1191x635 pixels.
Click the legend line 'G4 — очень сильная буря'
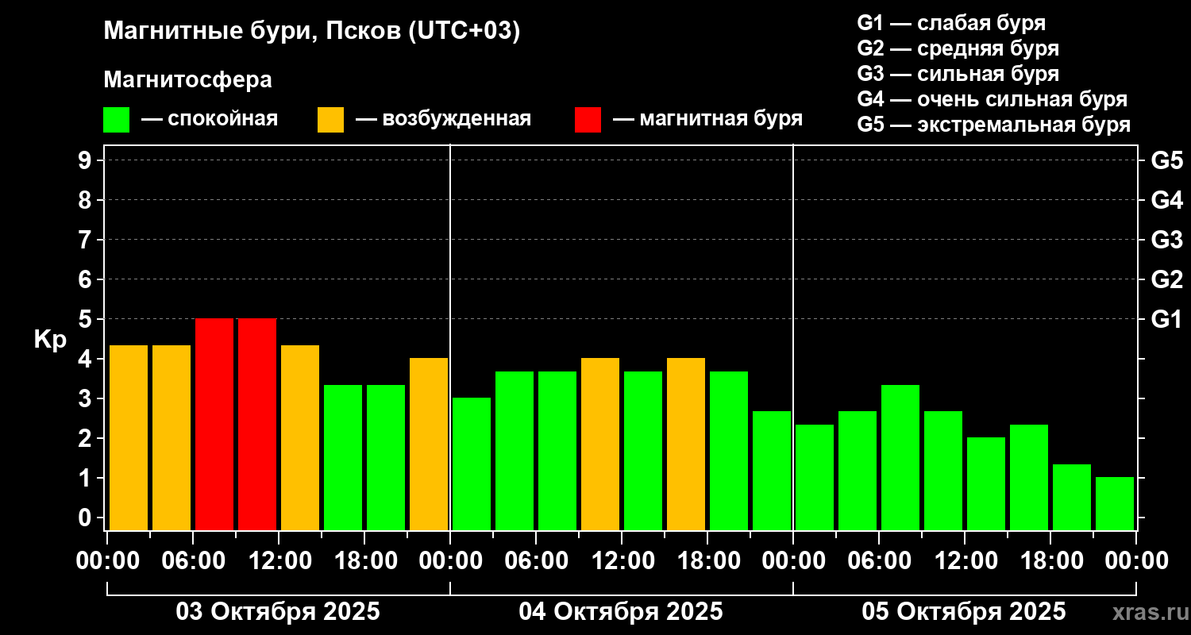(992, 99)
